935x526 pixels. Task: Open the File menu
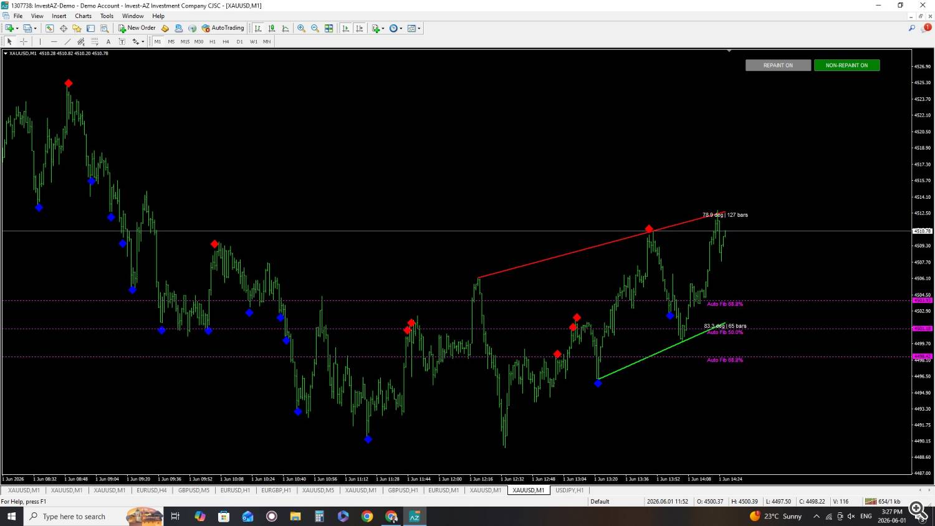click(x=18, y=16)
